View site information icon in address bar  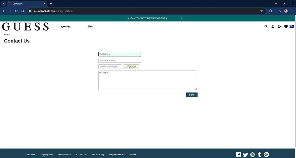click(x=30, y=11)
